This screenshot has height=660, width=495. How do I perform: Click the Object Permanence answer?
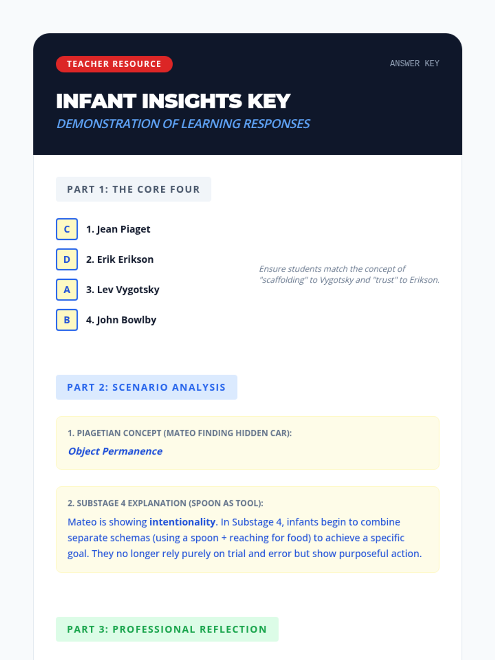(x=115, y=451)
